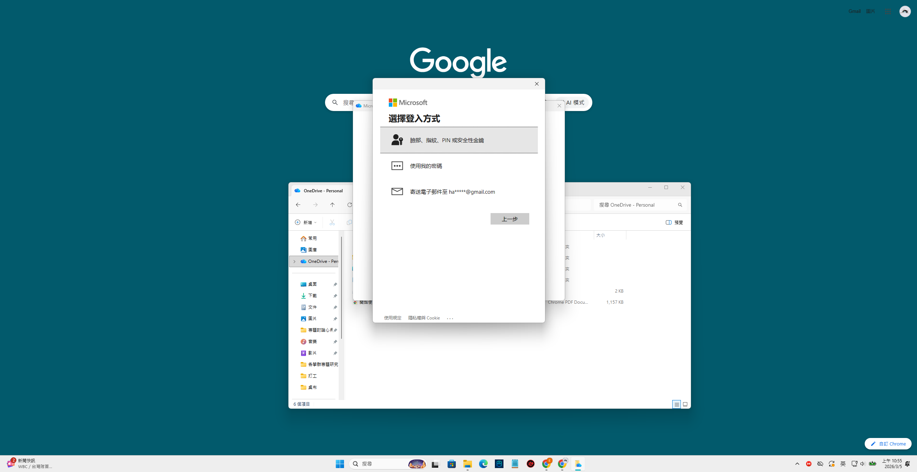Click the 6 個項目 status bar text

[302, 404]
